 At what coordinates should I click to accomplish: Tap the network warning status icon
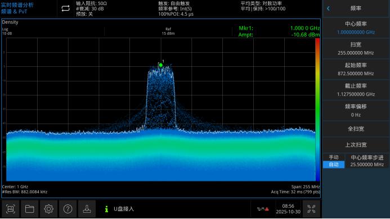pyautogui.click(x=263, y=209)
